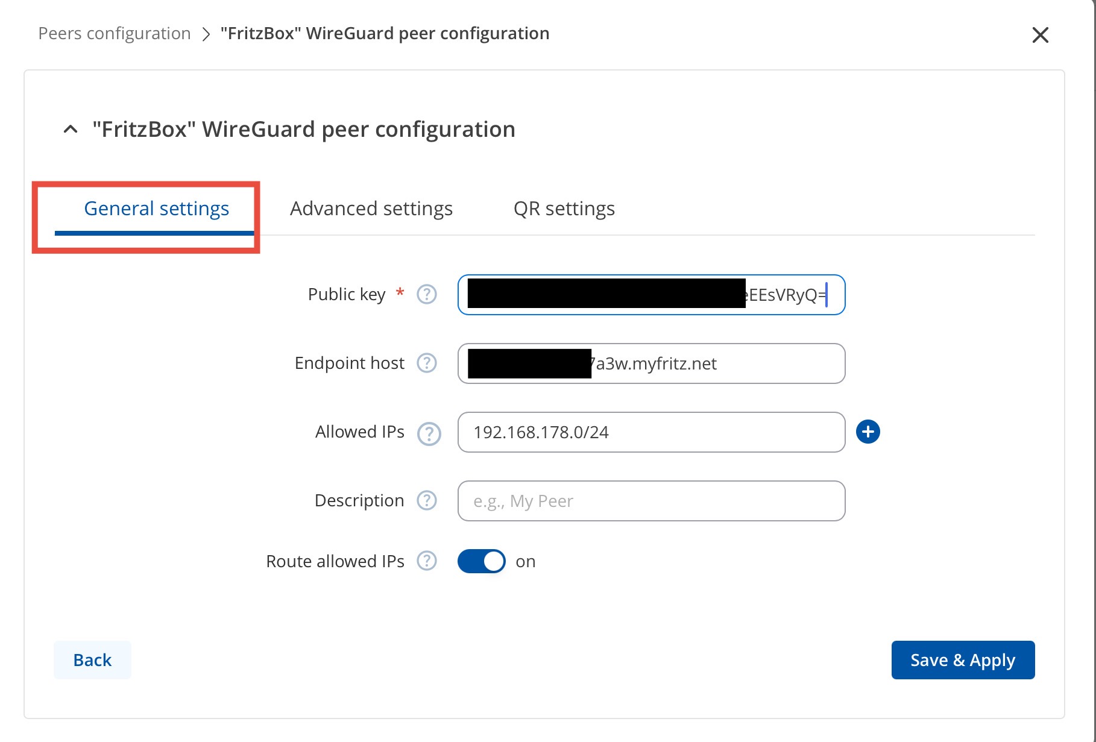This screenshot has width=1096, height=742.
Task: Disable the Route allowed IPs switch
Action: (x=481, y=561)
